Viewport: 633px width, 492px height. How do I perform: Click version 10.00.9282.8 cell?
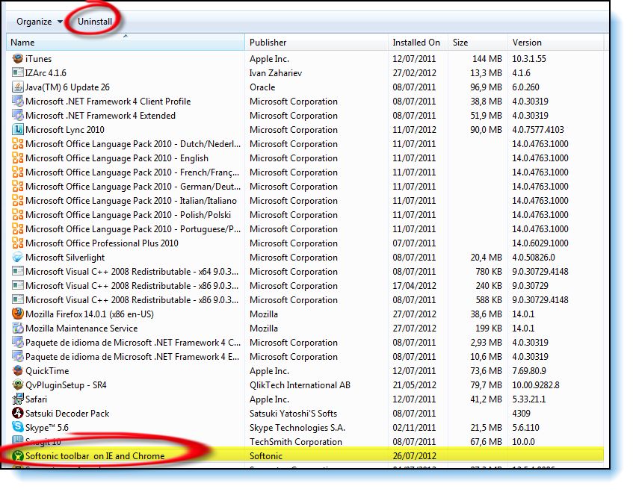(536, 384)
